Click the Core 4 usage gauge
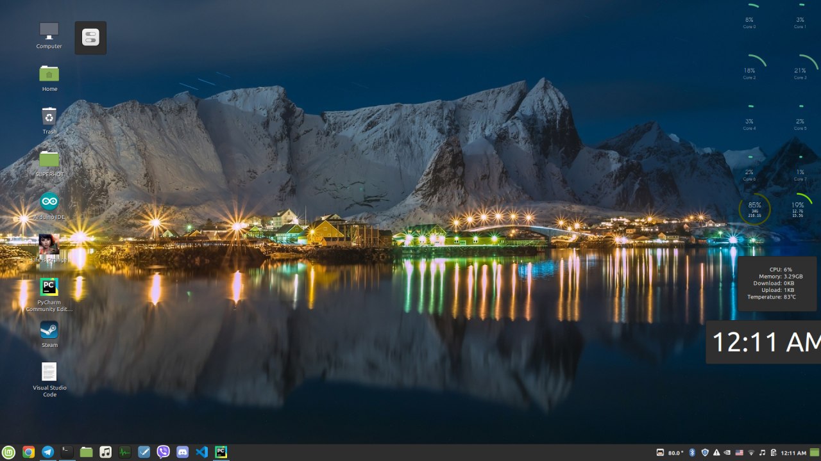This screenshot has width=821, height=461. coord(749,117)
